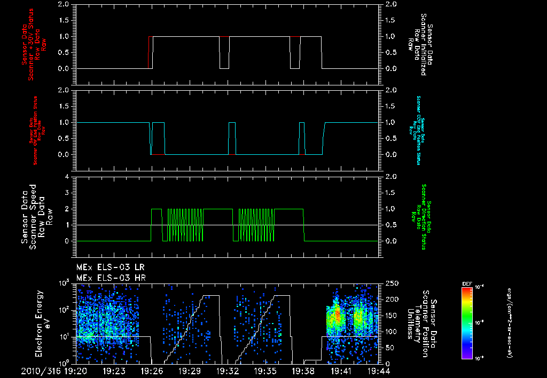Click the 4 tick on Scanner Speed axis
Image resolution: width=547 pixels, height=378 pixels.
(67, 177)
